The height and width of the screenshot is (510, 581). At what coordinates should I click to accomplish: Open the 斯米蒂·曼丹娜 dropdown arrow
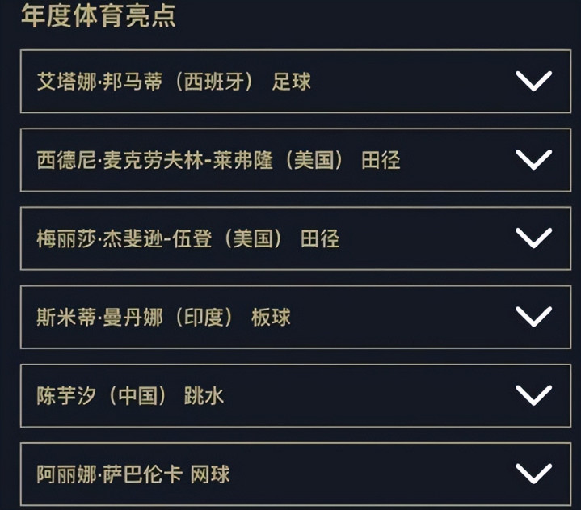tap(533, 316)
